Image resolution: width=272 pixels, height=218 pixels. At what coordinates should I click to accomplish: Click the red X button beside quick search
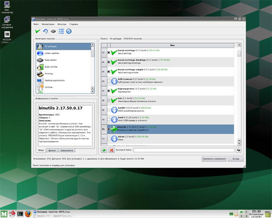tap(111, 150)
